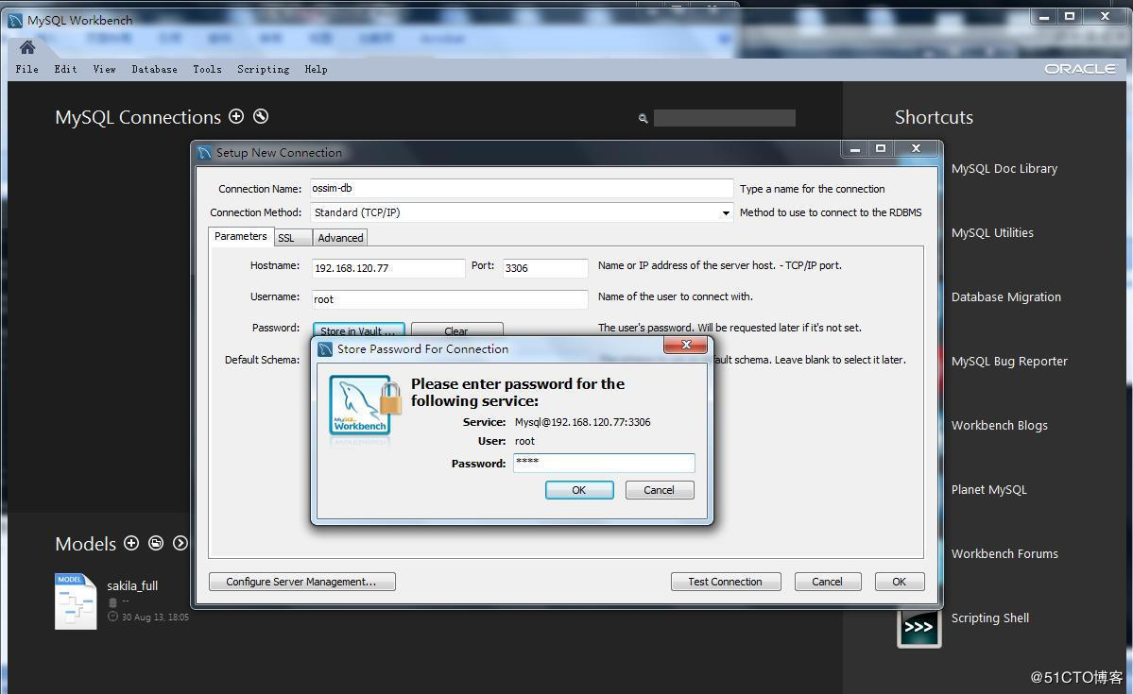Click the connection search magnifier icon
Image resolution: width=1133 pixels, height=694 pixels.
[x=644, y=118]
